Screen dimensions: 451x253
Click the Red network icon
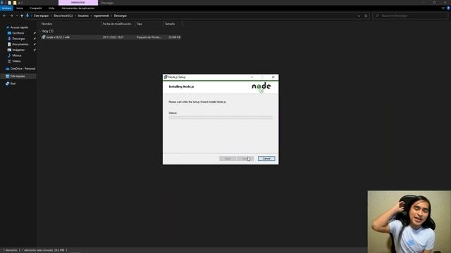pyautogui.click(x=8, y=84)
